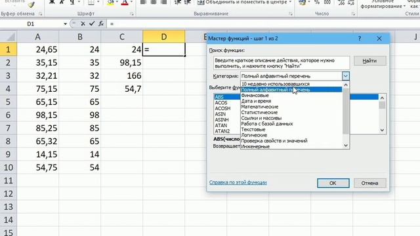Apply the thousands separator 000 format

(327, 3)
